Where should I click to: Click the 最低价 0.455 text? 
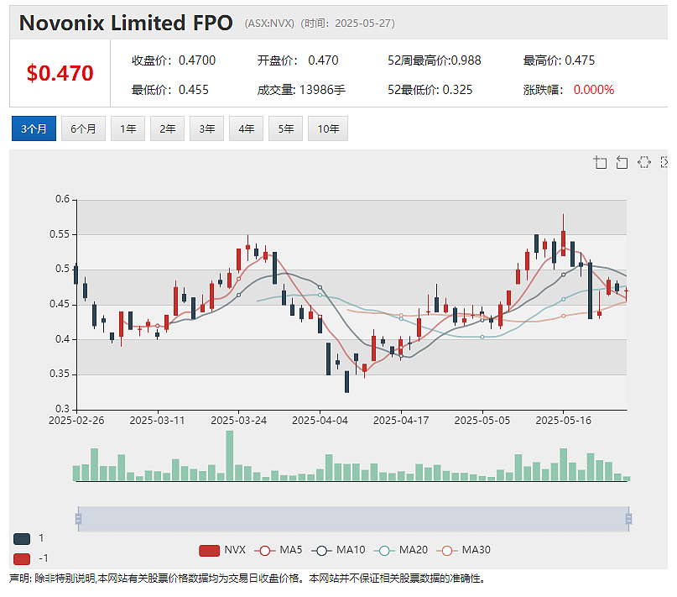tap(170, 90)
